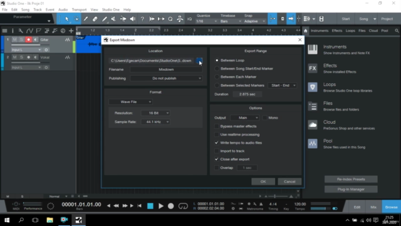Open Windows File Explorer taskbar icon

[x=49, y=220]
